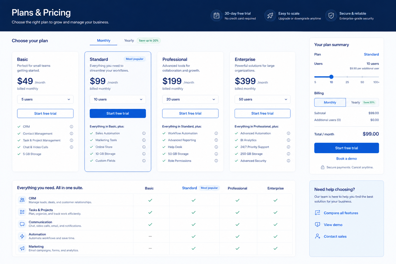Select Monthly billing in plan summary
This screenshot has width=396, height=264.
(330, 102)
